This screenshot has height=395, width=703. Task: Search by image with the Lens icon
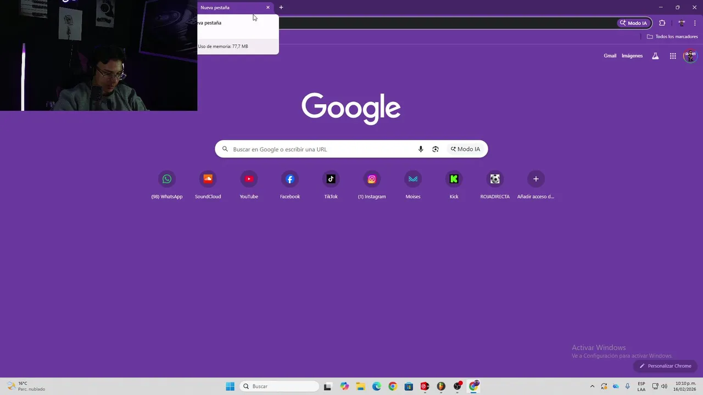click(436, 149)
